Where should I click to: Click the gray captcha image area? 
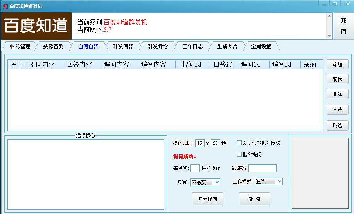320,173
